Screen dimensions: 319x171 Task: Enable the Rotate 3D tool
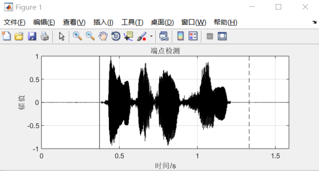[x=116, y=36]
